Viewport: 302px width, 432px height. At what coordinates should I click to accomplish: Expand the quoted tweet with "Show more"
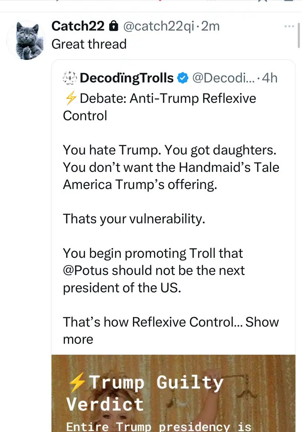click(262, 322)
